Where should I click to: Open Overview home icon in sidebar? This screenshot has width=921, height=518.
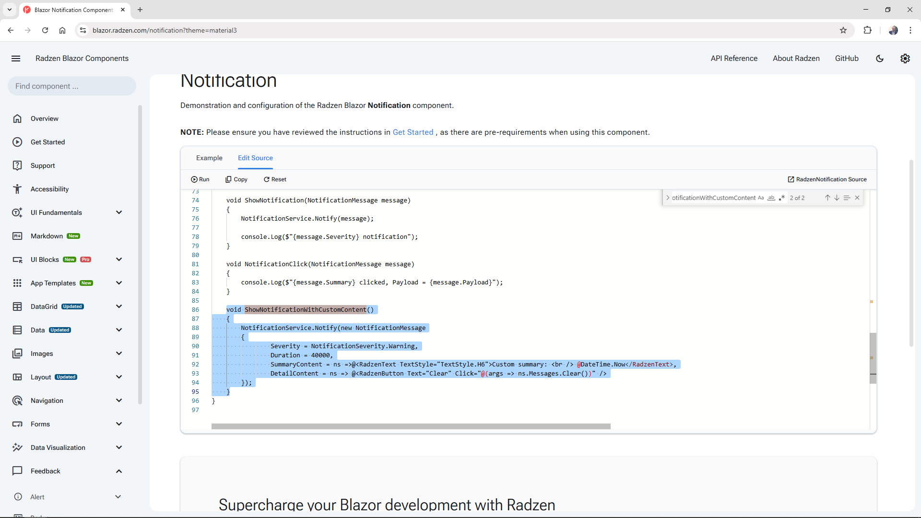pyautogui.click(x=17, y=118)
